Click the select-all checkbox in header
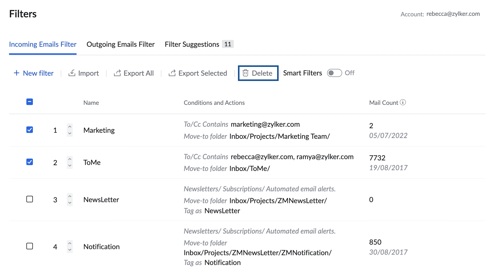 click(x=30, y=102)
